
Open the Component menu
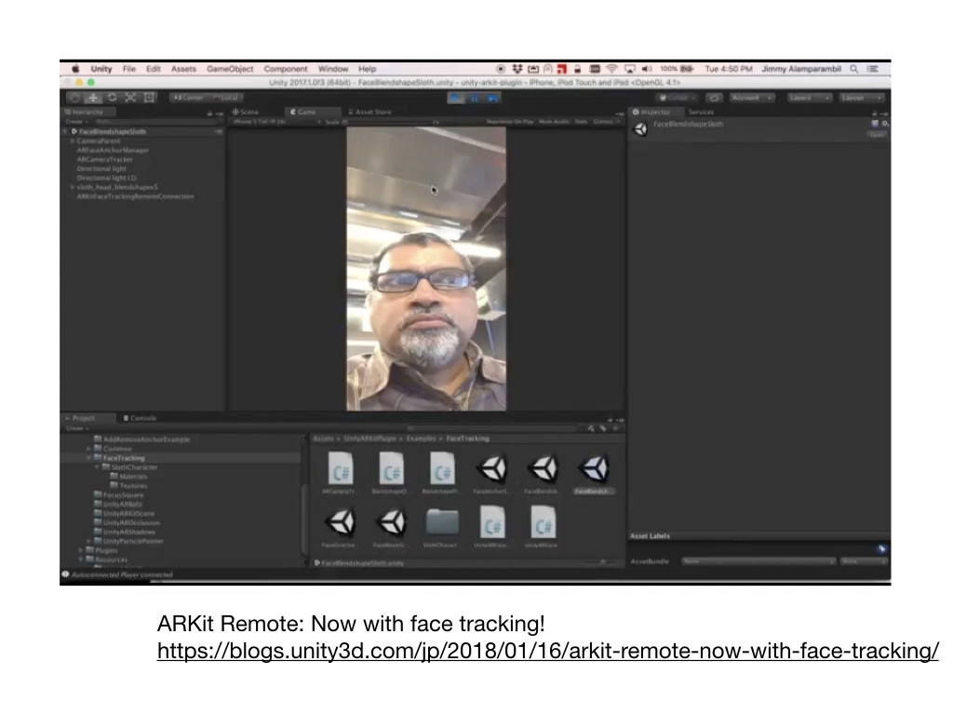coord(286,69)
